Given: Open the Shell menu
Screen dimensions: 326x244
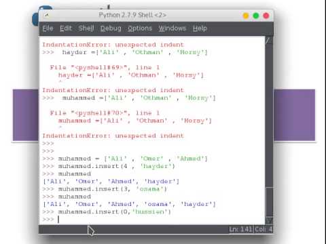Looking at the screenshot, I should 86,28.
